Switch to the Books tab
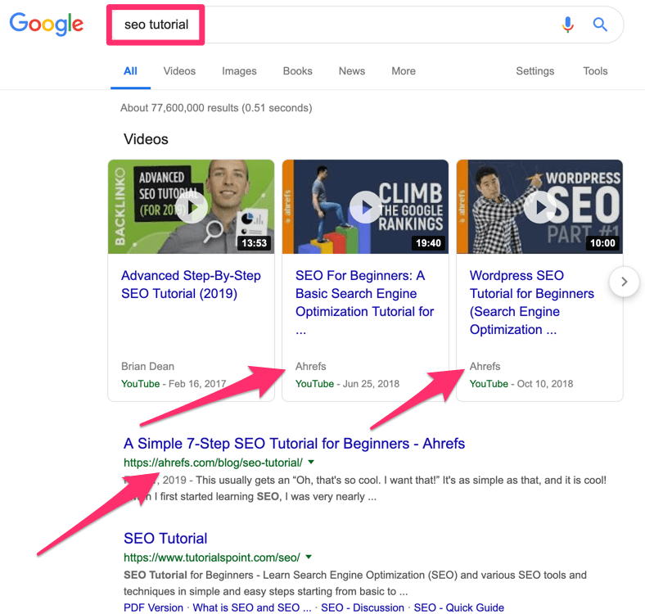The width and height of the screenshot is (645, 614). point(297,71)
